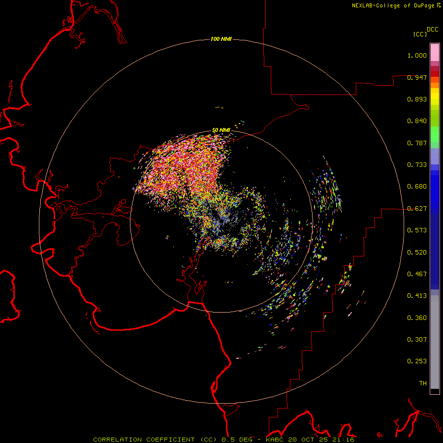Click the DCC legend heading
The width and height of the screenshot is (443, 443).
[x=433, y=30]
